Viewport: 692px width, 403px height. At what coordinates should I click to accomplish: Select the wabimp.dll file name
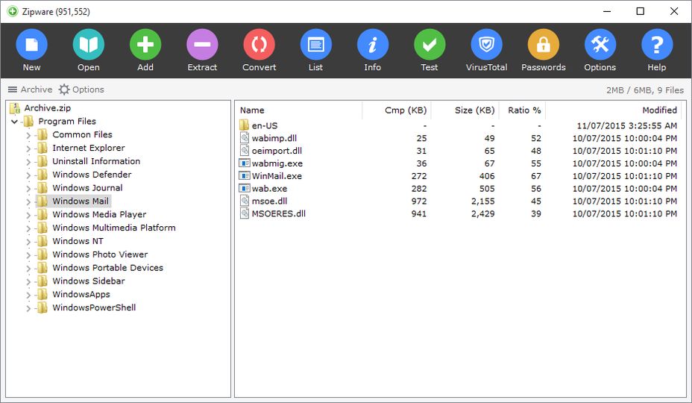click(274, 138)
